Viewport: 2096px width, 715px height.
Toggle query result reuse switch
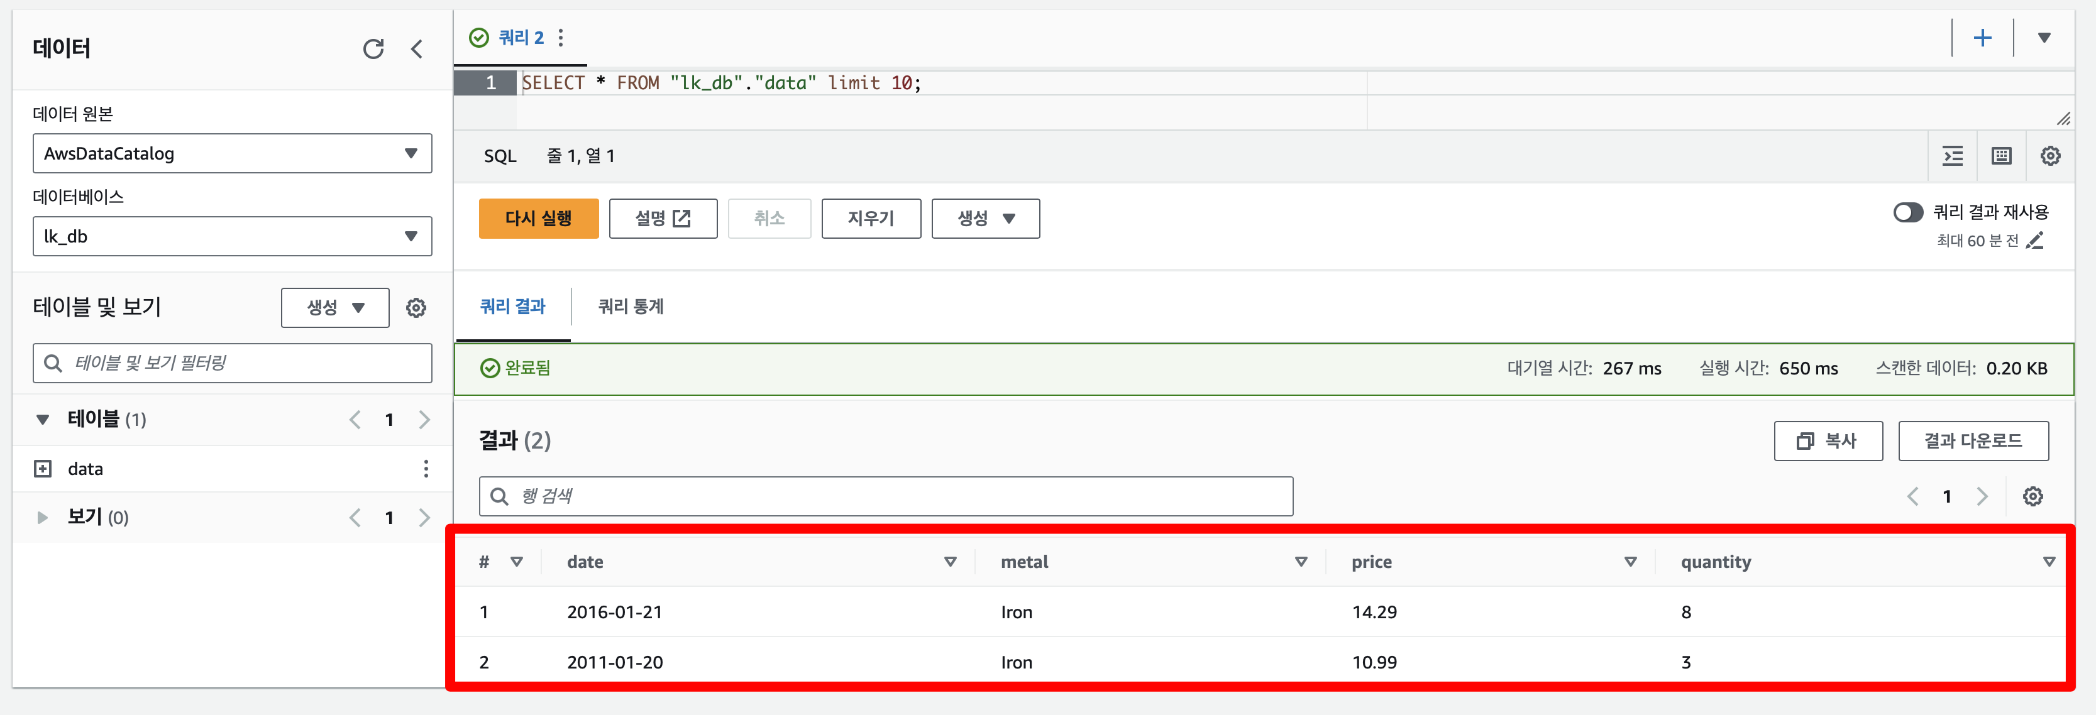pyautogui.click(x=1907, y=212)
